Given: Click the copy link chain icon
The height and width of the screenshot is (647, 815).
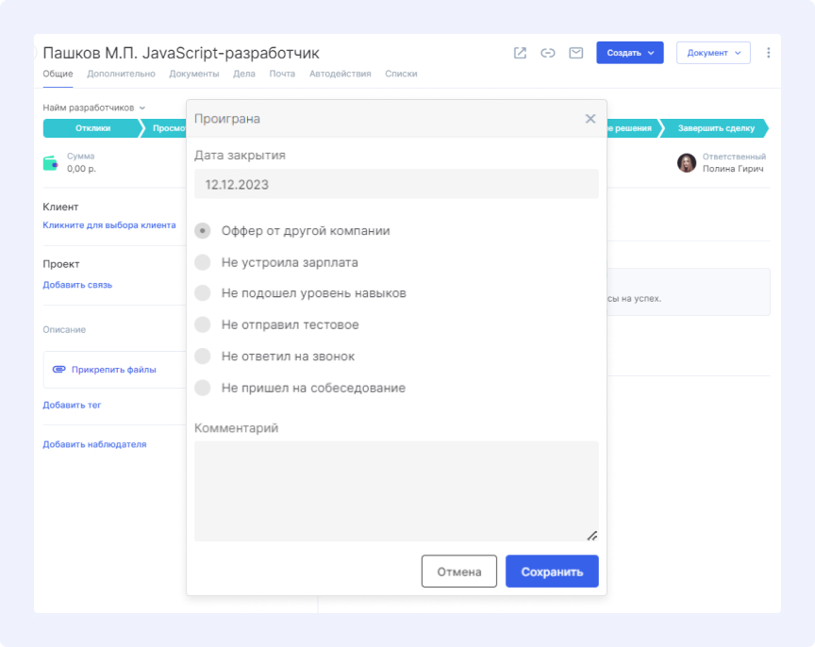Looking at the screenshot, I should coord(547,53).
